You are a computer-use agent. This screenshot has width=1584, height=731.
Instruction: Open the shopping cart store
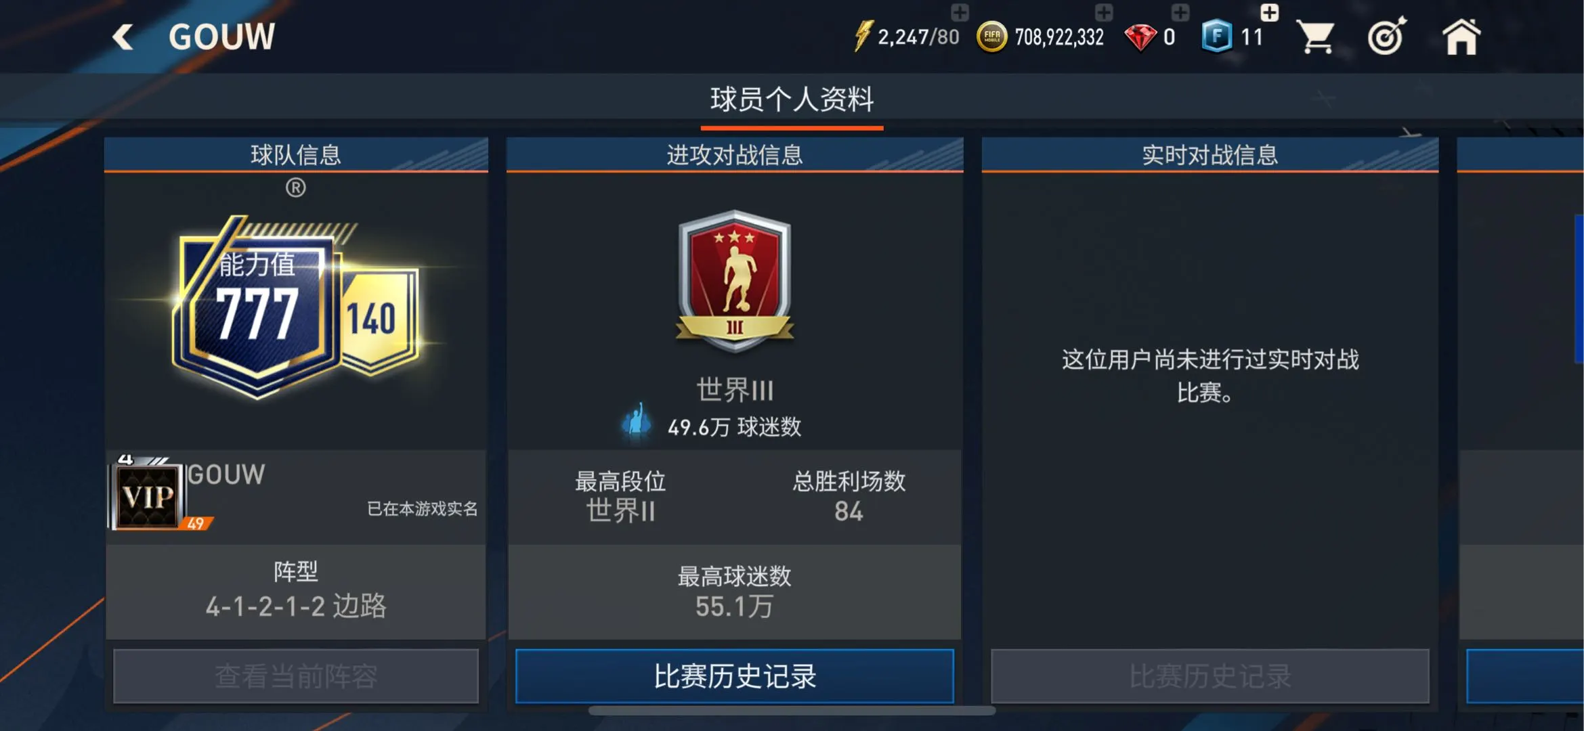pos(1314,37)
